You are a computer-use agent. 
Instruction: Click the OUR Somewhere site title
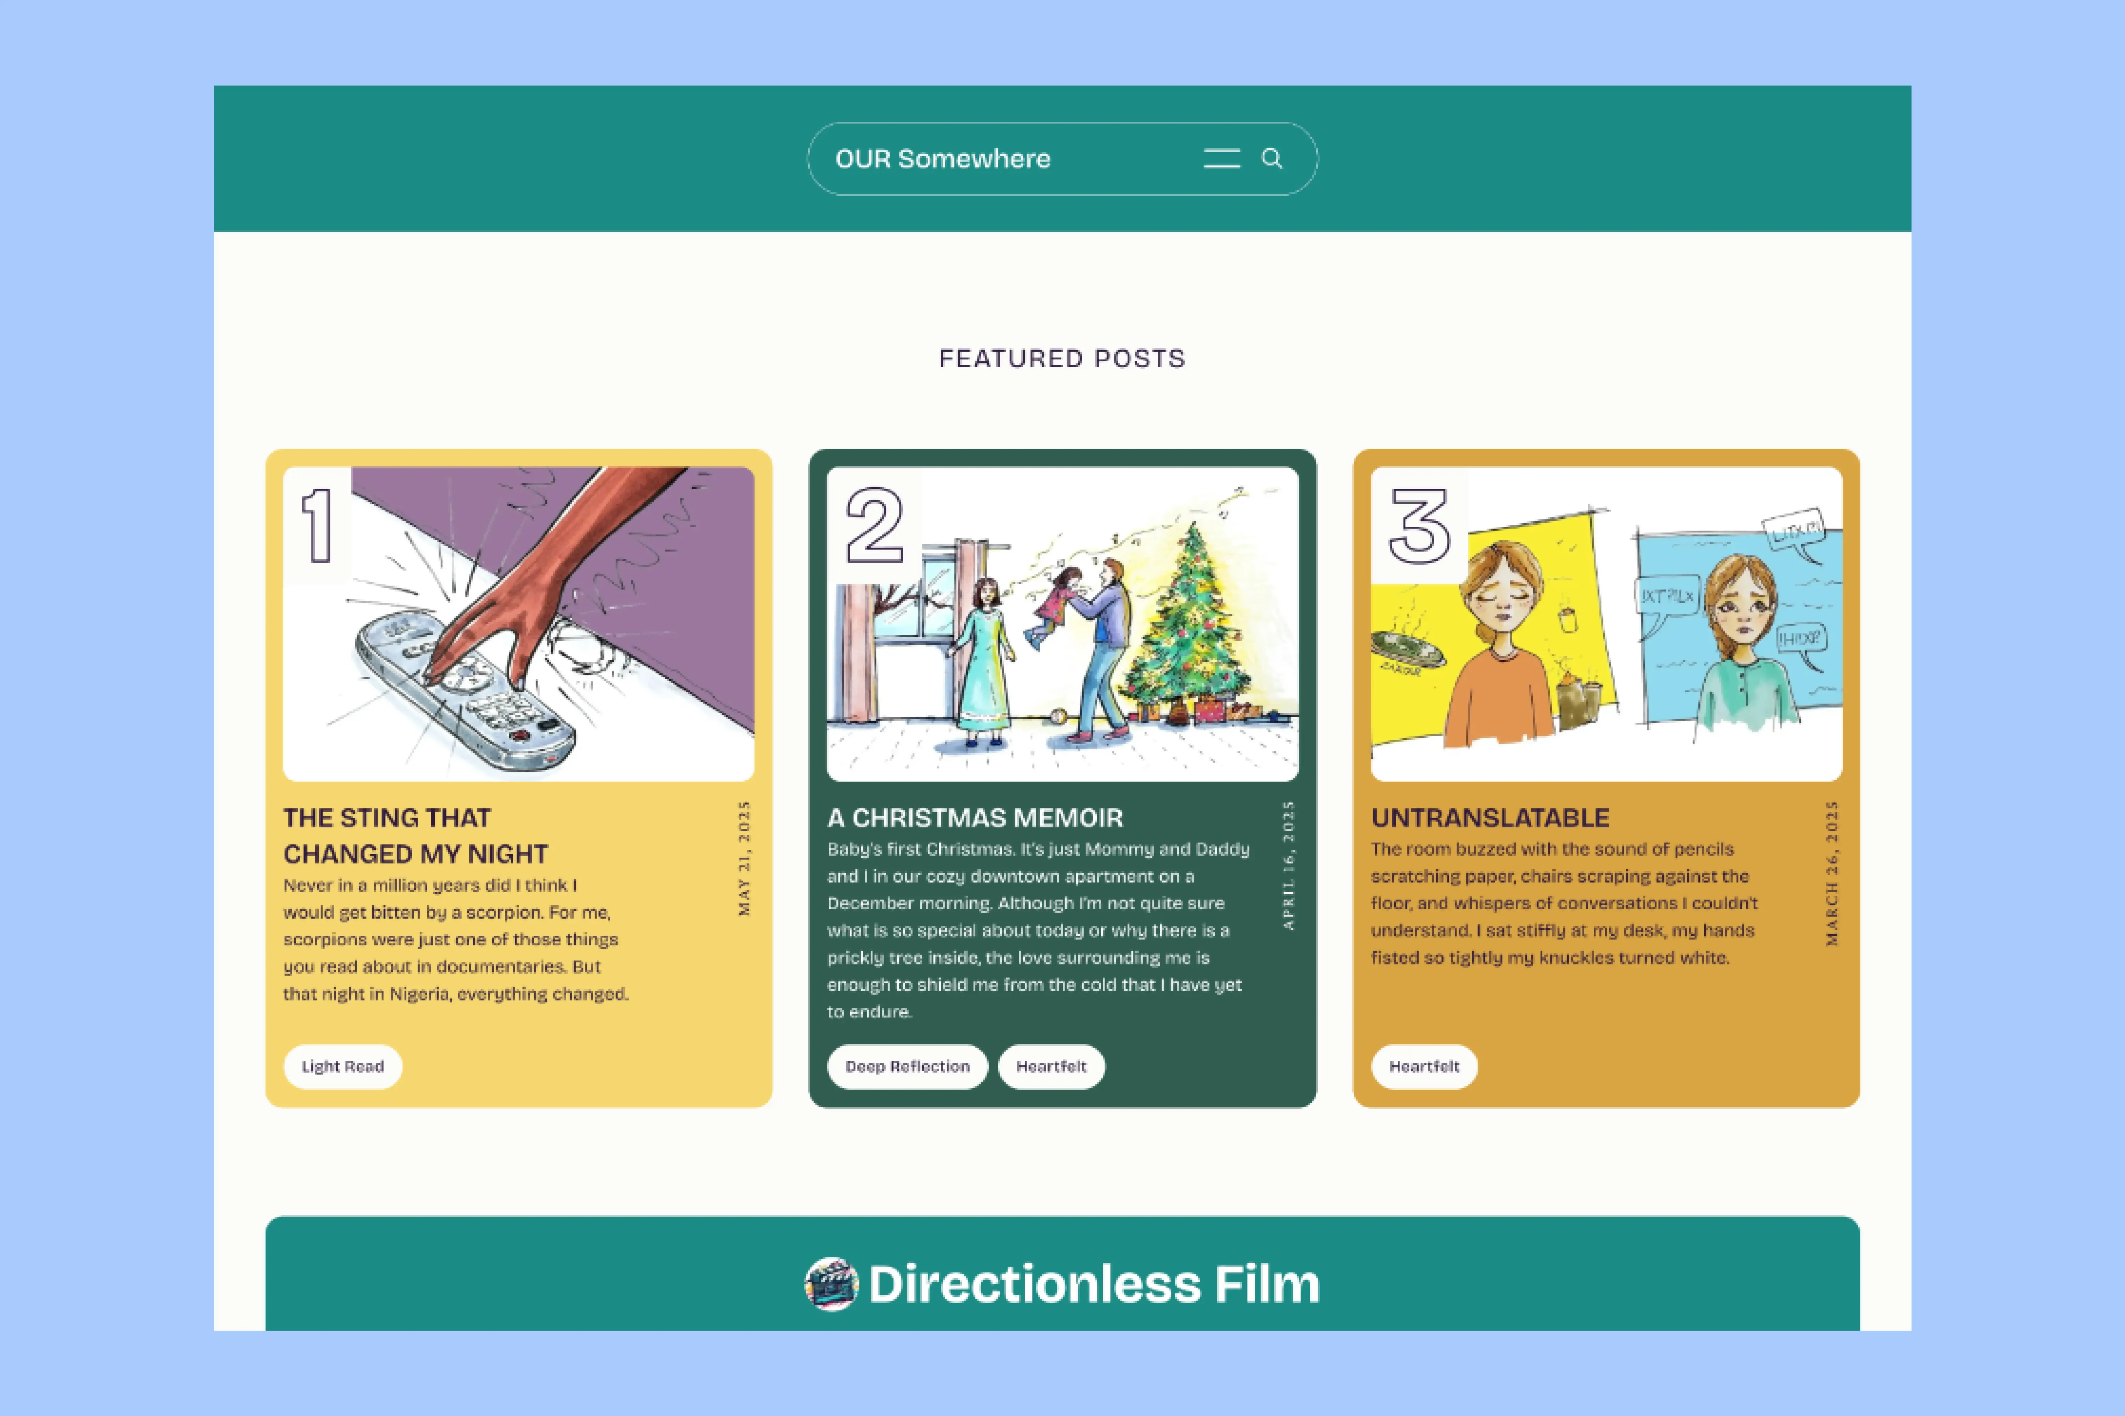pyautogui.click(x=942, y=159)
